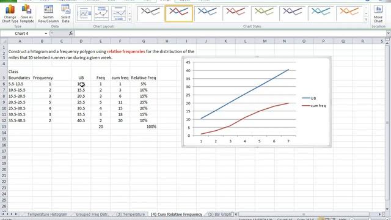Go to last sheet tab arrow

tap(16, 215)
